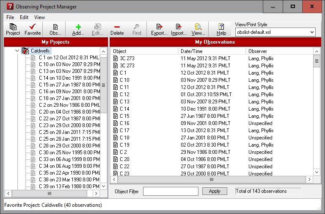Click tree document icon for C 38 on 23 Mar 1990
The height and width of the screenshot is (214, 325).
pos(33,180)
